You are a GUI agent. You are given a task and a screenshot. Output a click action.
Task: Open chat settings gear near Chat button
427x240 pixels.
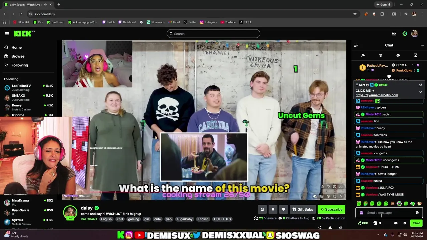[405, 223]
